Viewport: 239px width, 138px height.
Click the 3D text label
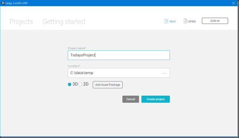(x=75, y=84)
